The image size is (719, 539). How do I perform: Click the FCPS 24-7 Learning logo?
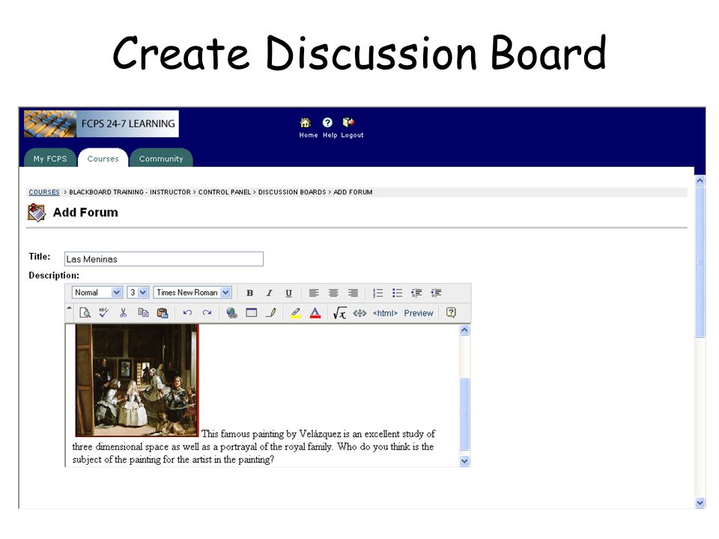point(101,124)
